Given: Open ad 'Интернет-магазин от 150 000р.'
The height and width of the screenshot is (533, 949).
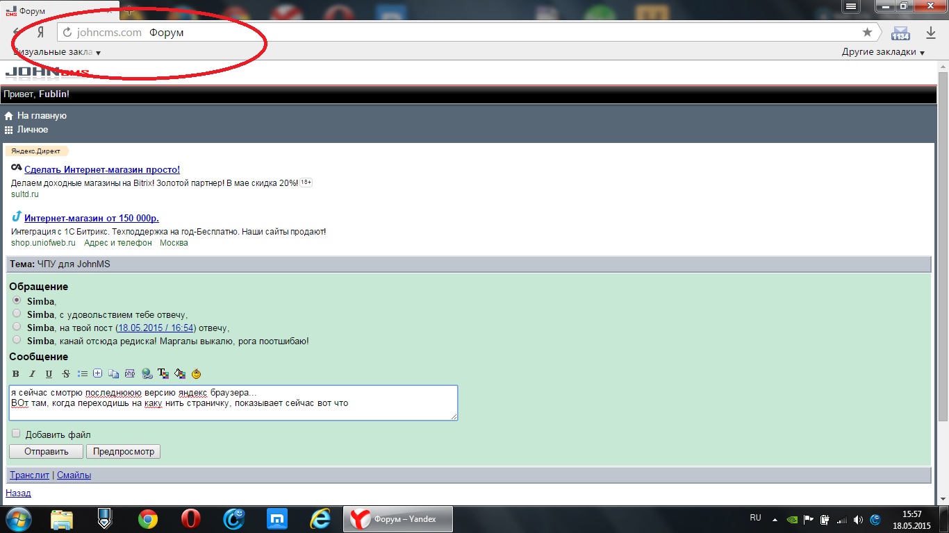Looking at the screenshot, I should [92, 218].
